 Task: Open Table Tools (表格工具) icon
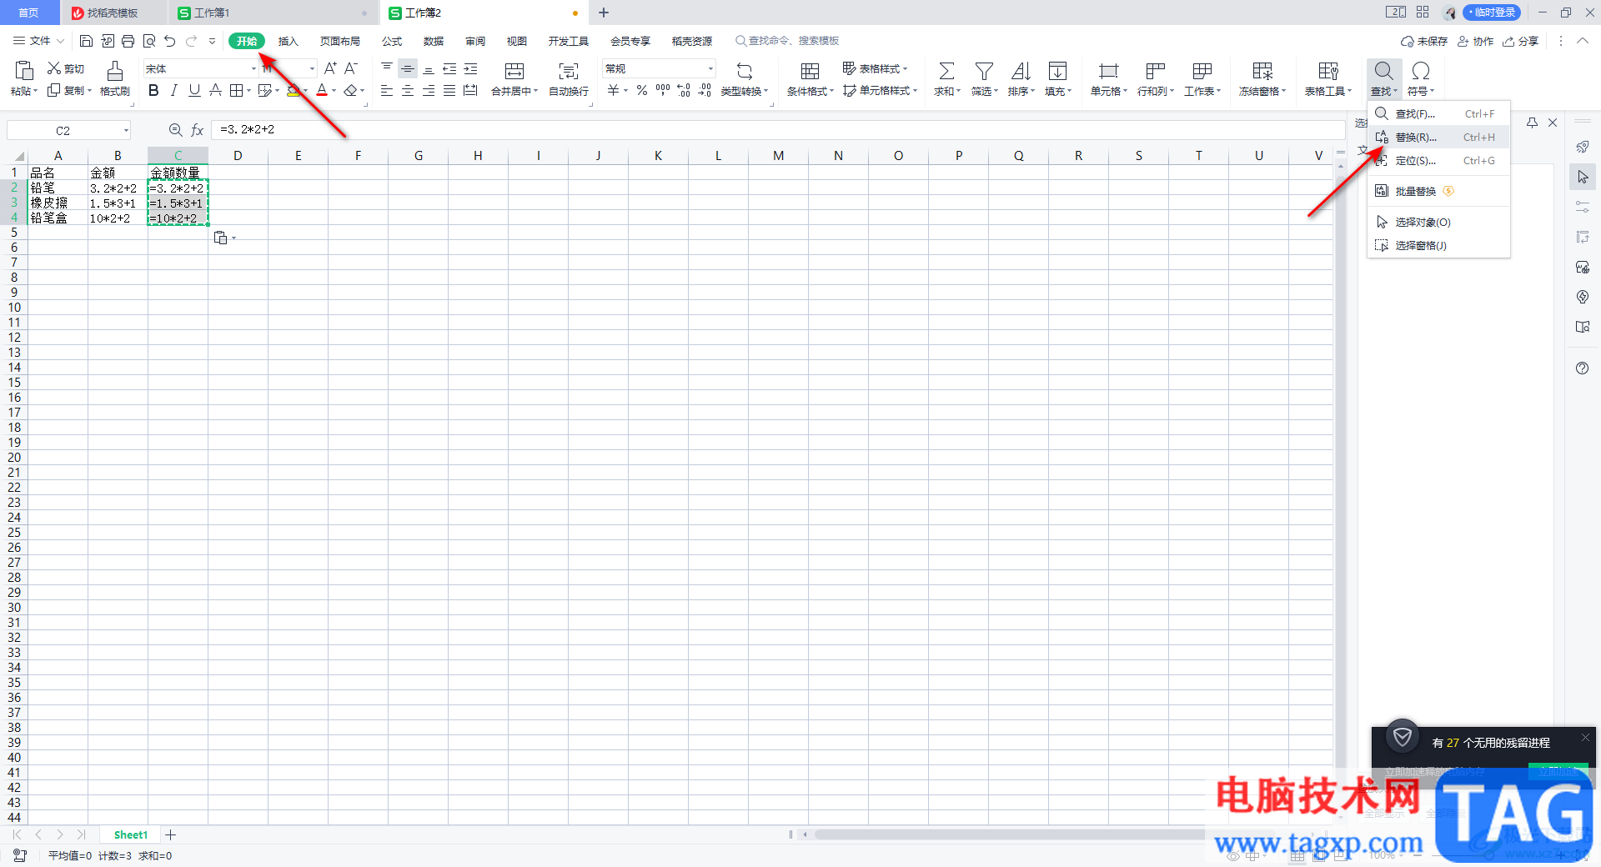[x=1328, y=72]
